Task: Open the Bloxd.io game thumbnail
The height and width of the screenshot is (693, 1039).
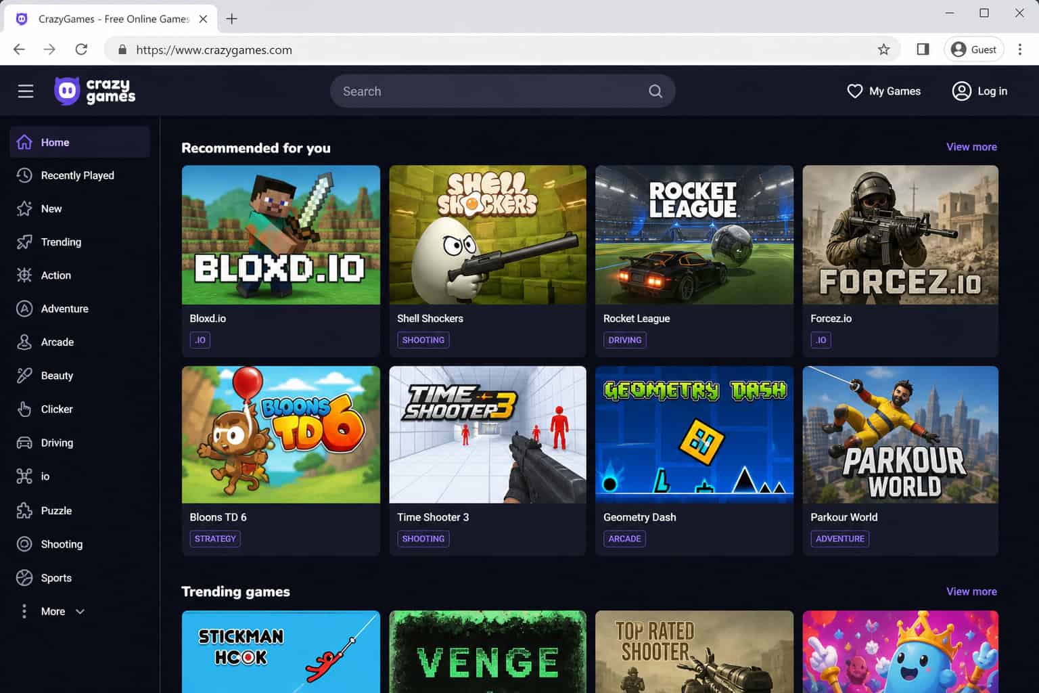Action: point(281,235)
